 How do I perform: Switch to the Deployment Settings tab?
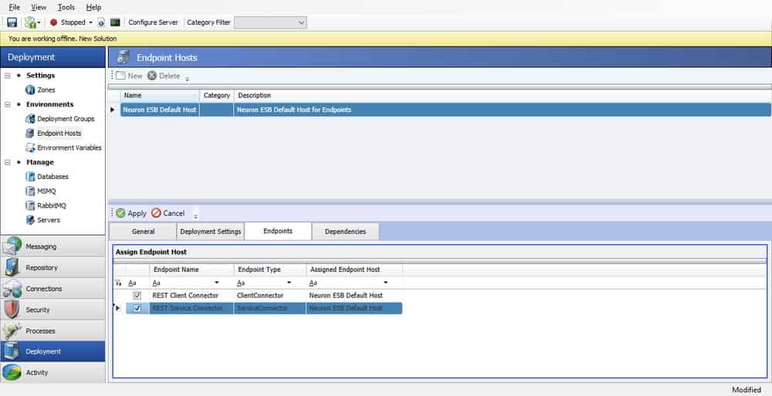(x=210, y=232)
